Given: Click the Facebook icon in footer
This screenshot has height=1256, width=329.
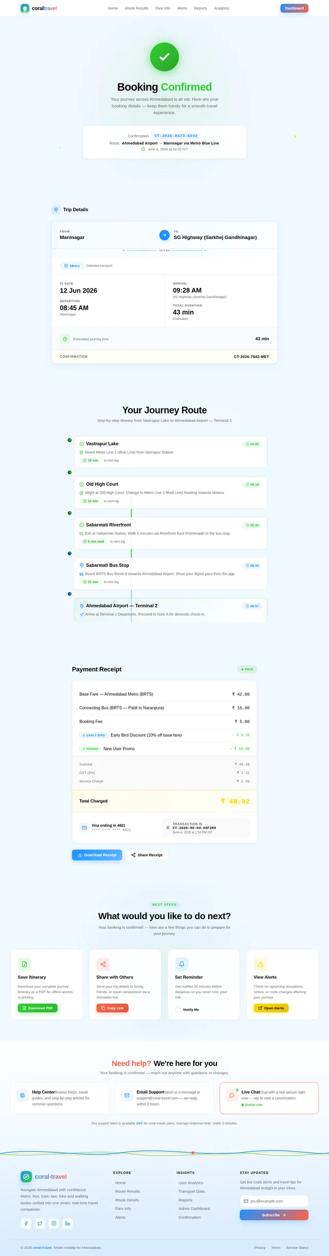Looking at the screenshot, I should tap(26, 1223).
